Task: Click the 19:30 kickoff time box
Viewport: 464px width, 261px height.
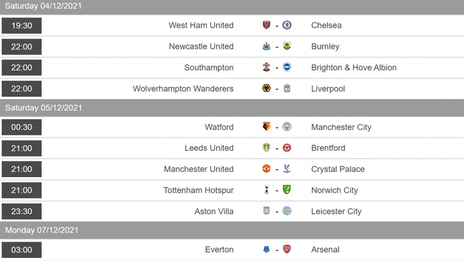Action: (x=22, y=25)
